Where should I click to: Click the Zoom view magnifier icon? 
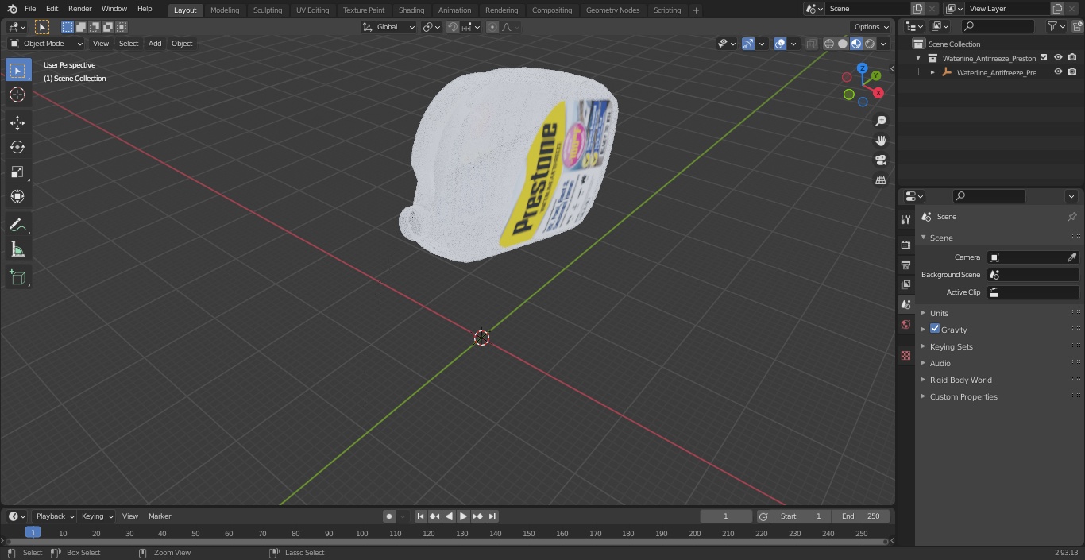(880, 121)
